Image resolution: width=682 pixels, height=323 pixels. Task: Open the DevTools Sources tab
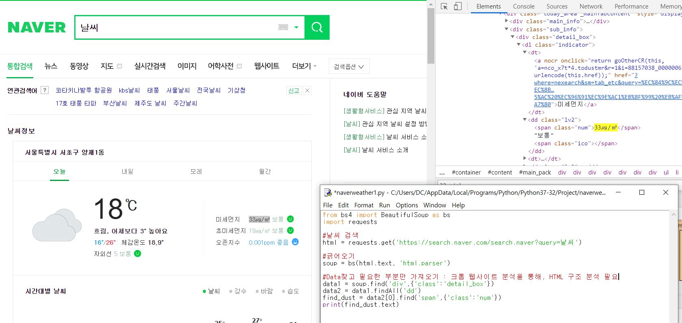click(557, 6)
